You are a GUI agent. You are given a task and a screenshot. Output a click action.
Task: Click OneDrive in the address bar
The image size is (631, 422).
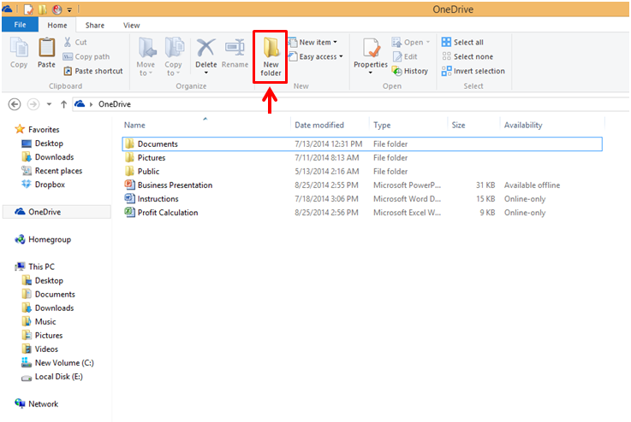[115, 104]
